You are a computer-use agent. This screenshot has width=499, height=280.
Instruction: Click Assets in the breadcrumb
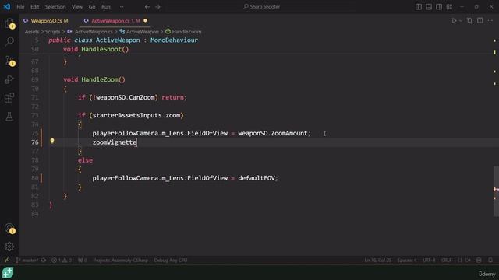coord(32,31)
